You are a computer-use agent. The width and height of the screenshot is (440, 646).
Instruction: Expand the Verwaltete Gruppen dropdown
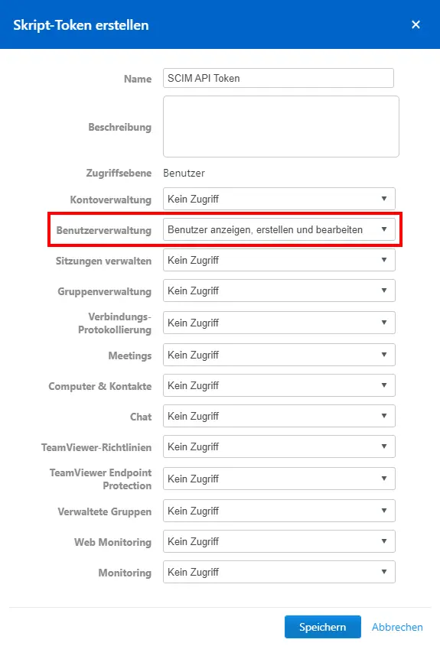[x=279, y=511]
